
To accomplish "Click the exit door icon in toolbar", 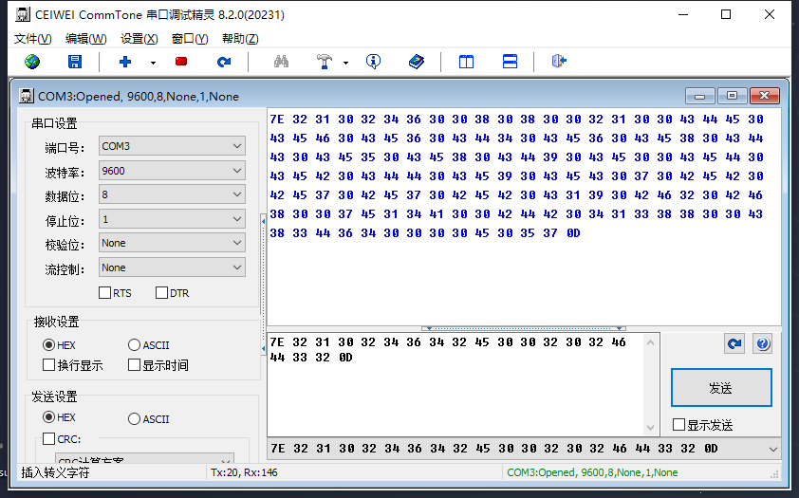I will pyautogui.click(x=559, y=62).
